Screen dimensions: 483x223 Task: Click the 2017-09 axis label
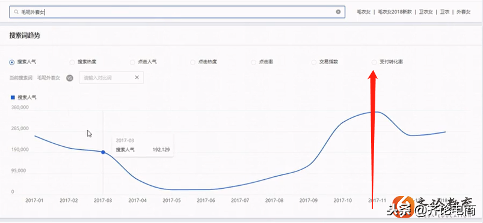(x=309, y=200)
